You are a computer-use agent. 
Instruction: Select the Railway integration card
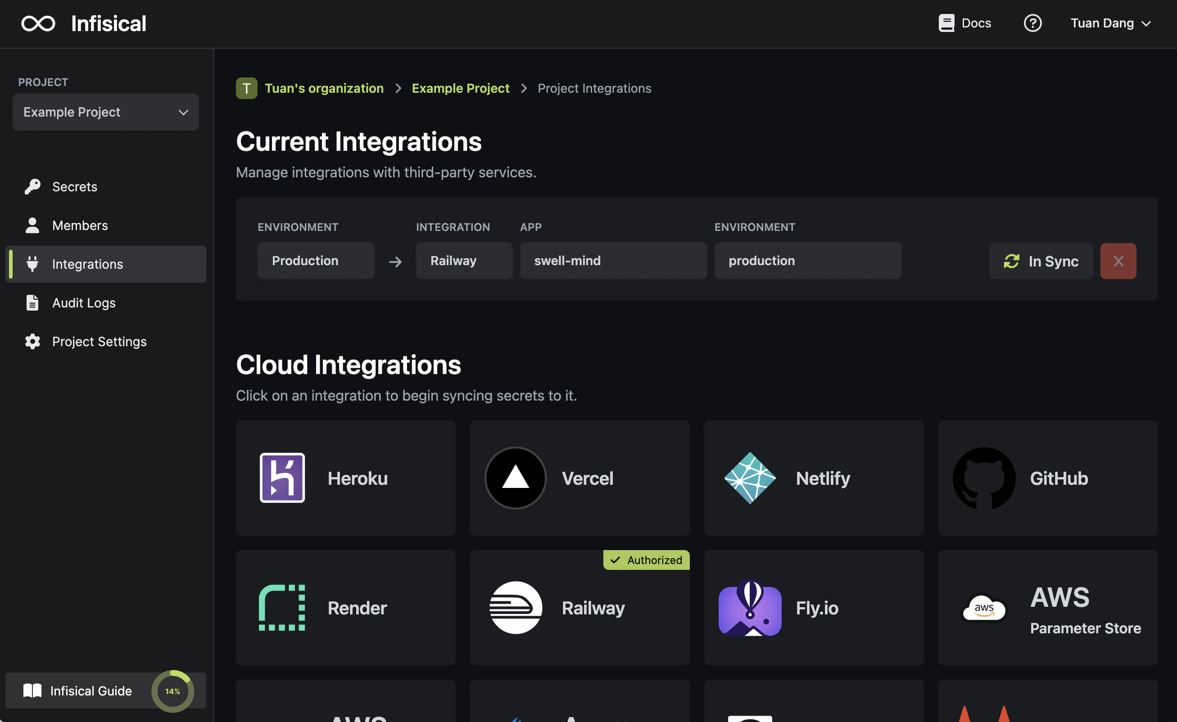(x=579, y=608)
